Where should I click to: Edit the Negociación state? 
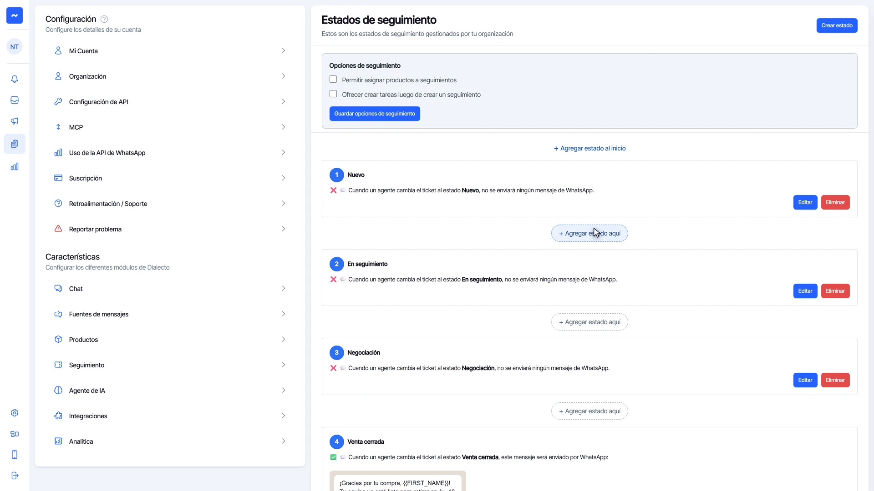coord(805,380)
